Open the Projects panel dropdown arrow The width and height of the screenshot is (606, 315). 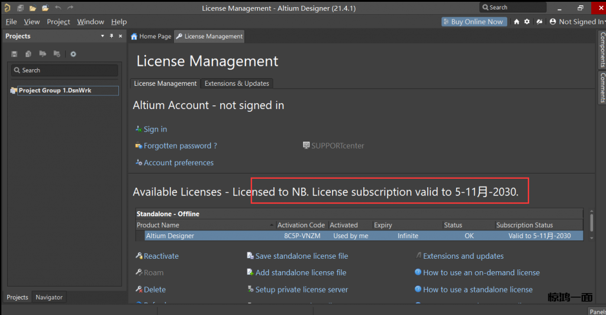click(x=102, y=36)
